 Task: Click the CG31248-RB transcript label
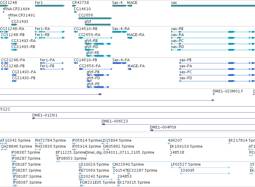click(13, 35)
